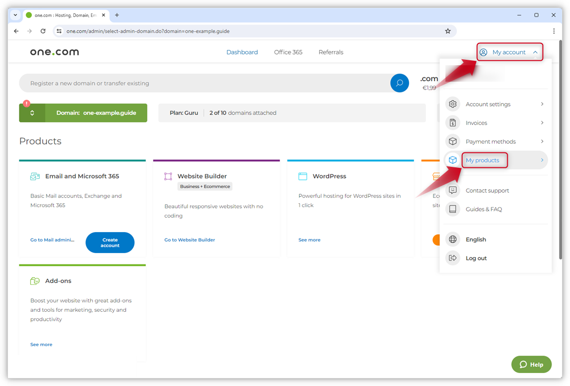
Task: Click the See more link under WordPress
Action: [x=309, y=240]
